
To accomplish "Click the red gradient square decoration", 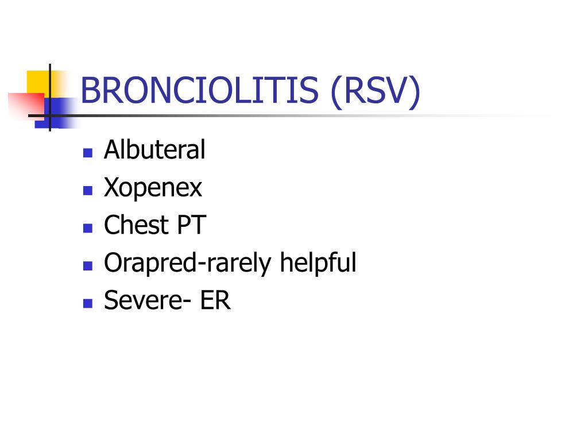I will 26,106.
